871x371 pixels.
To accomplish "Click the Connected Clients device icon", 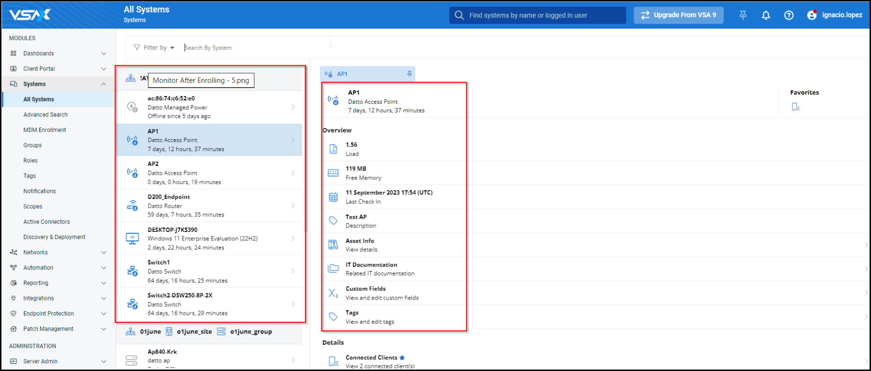I will pyautogui.click(x=333, y=362).
